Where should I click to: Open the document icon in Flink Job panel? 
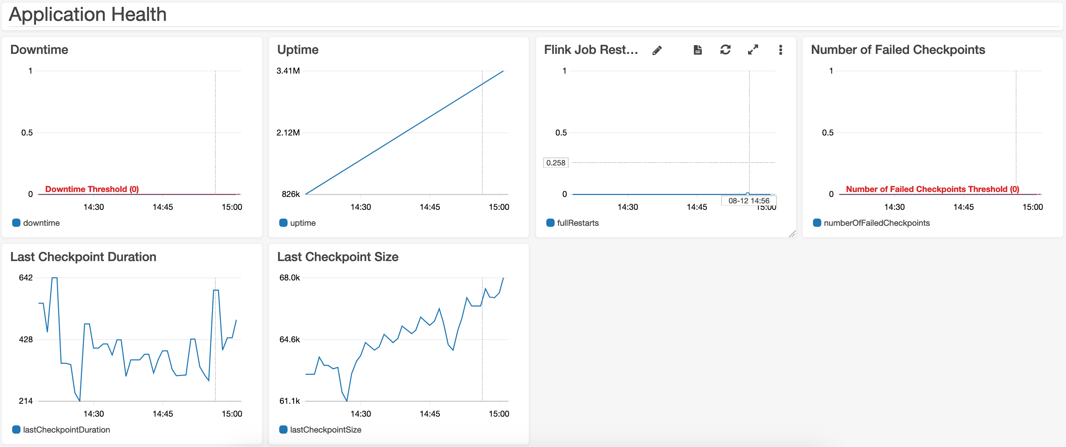pyautogui.click(x=697, y=50)
